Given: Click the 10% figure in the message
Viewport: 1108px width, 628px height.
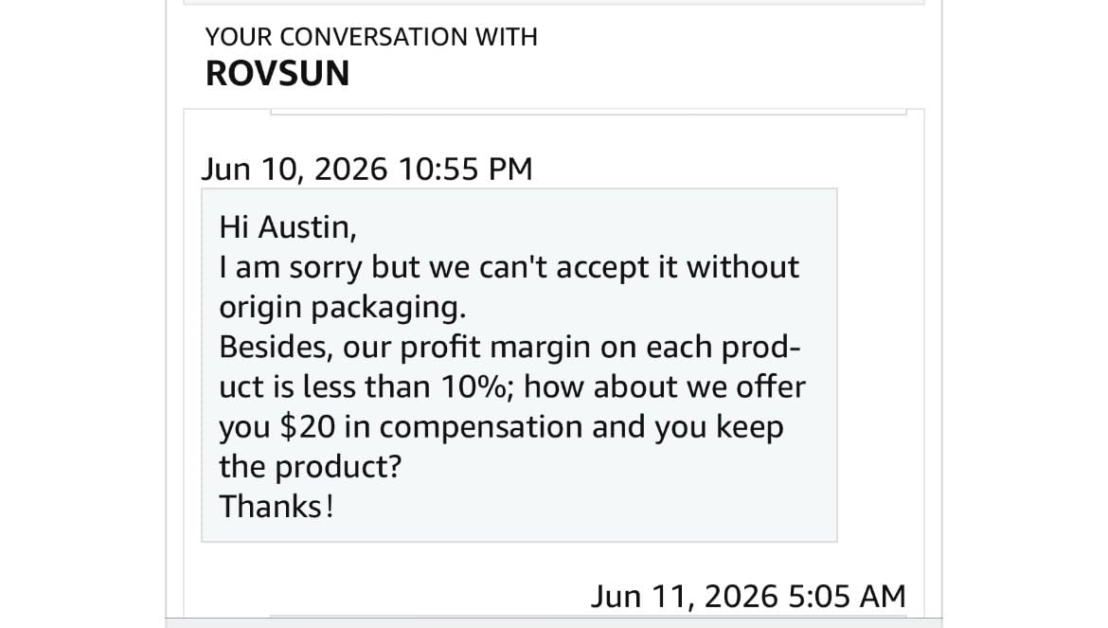Looking at the screenshot, I should 474,387.
